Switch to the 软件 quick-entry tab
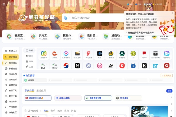This screenshot has width=176, height=117. coord(29,61)
